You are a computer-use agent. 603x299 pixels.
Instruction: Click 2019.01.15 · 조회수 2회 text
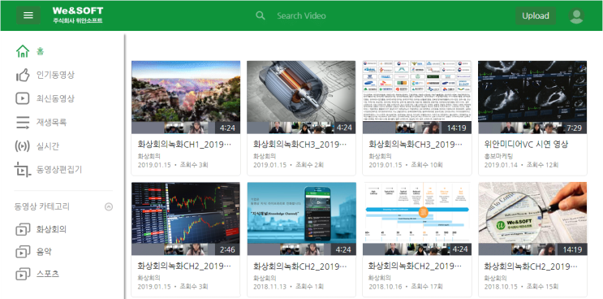[288, 165]
